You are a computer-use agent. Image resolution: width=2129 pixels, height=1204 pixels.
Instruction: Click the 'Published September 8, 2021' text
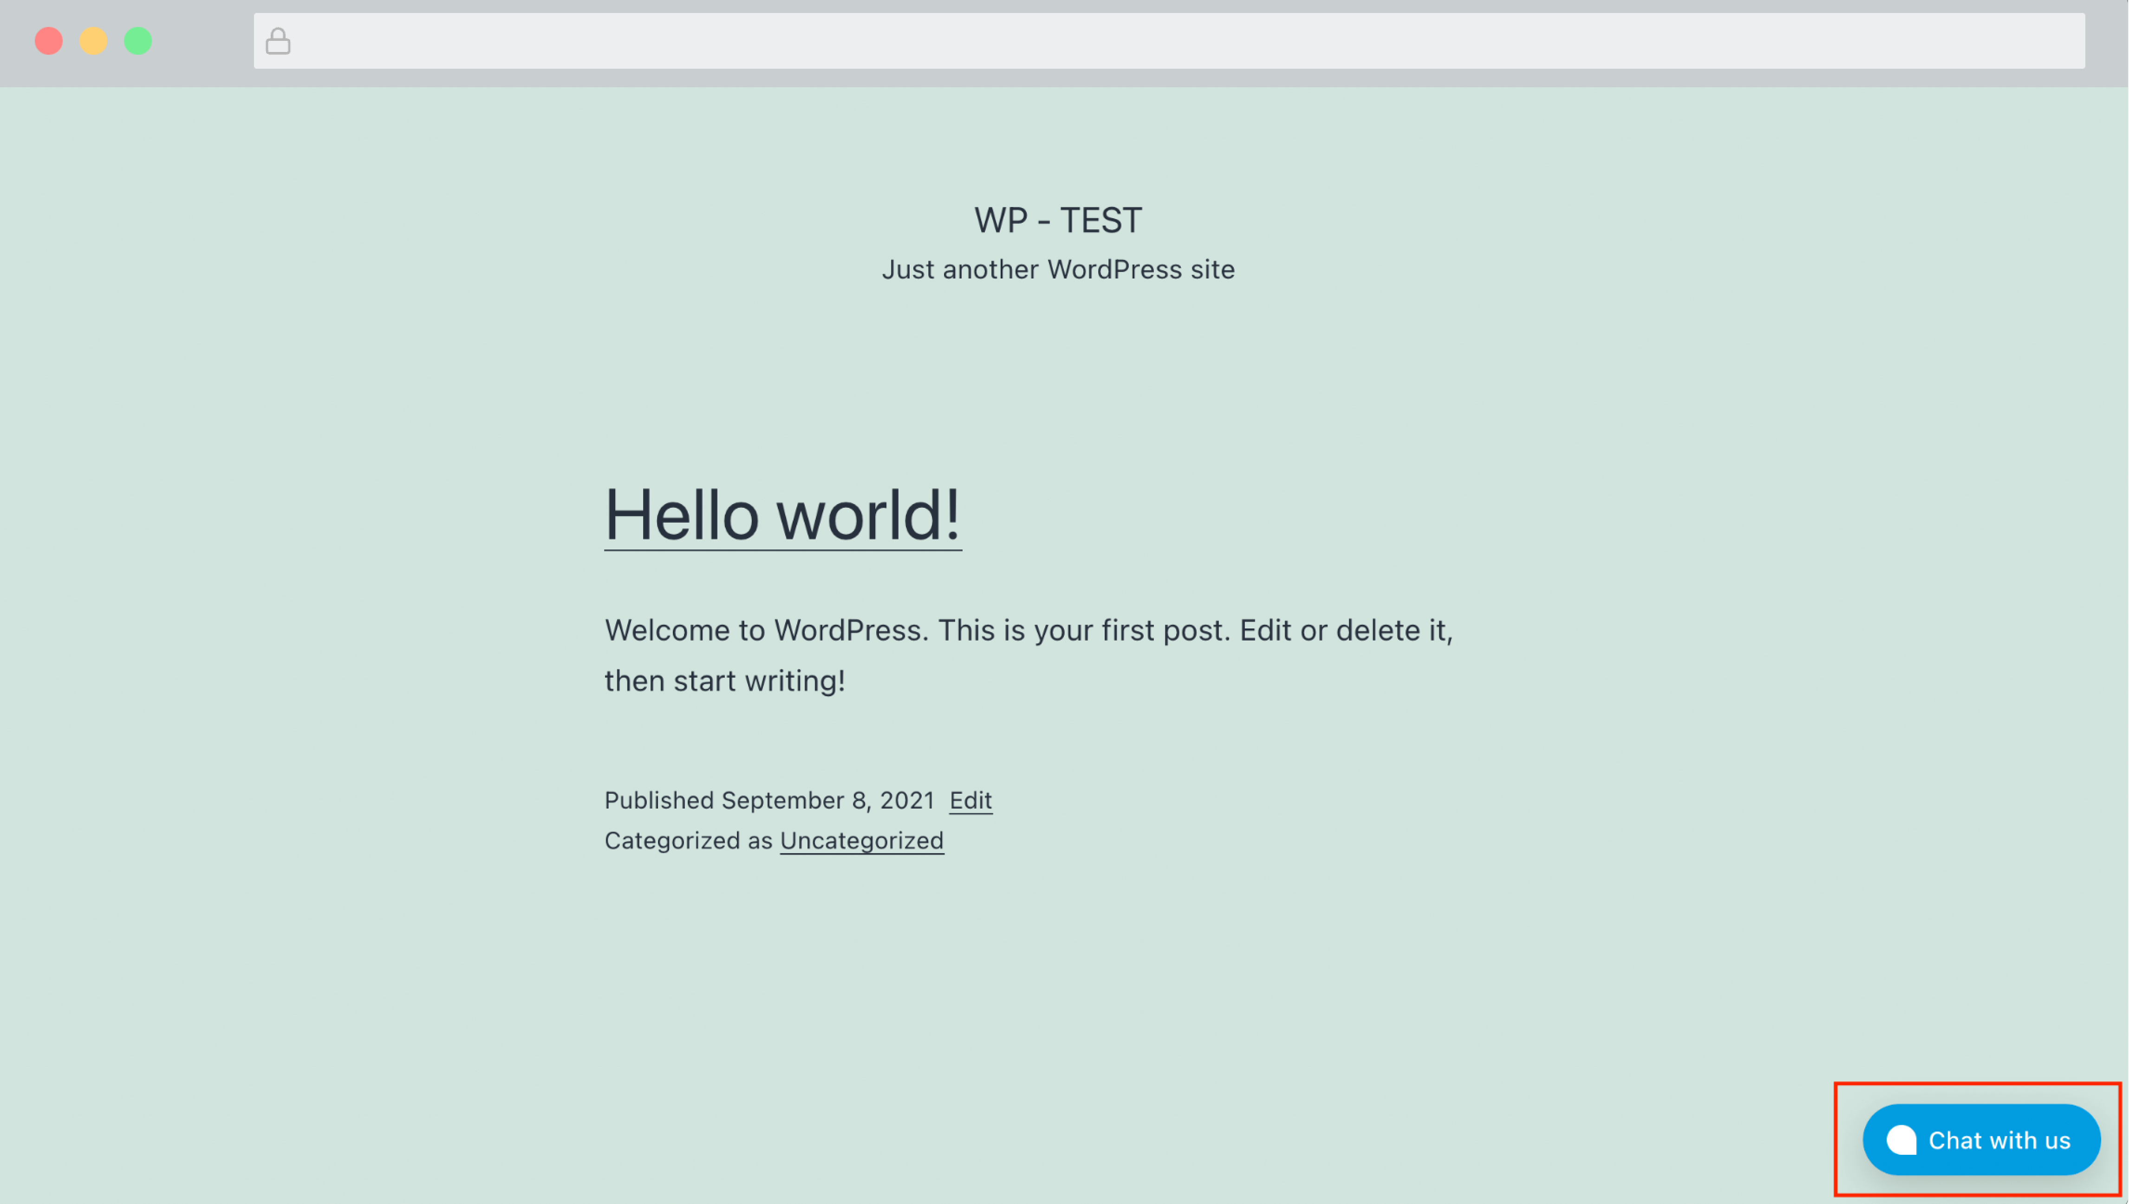769,800
